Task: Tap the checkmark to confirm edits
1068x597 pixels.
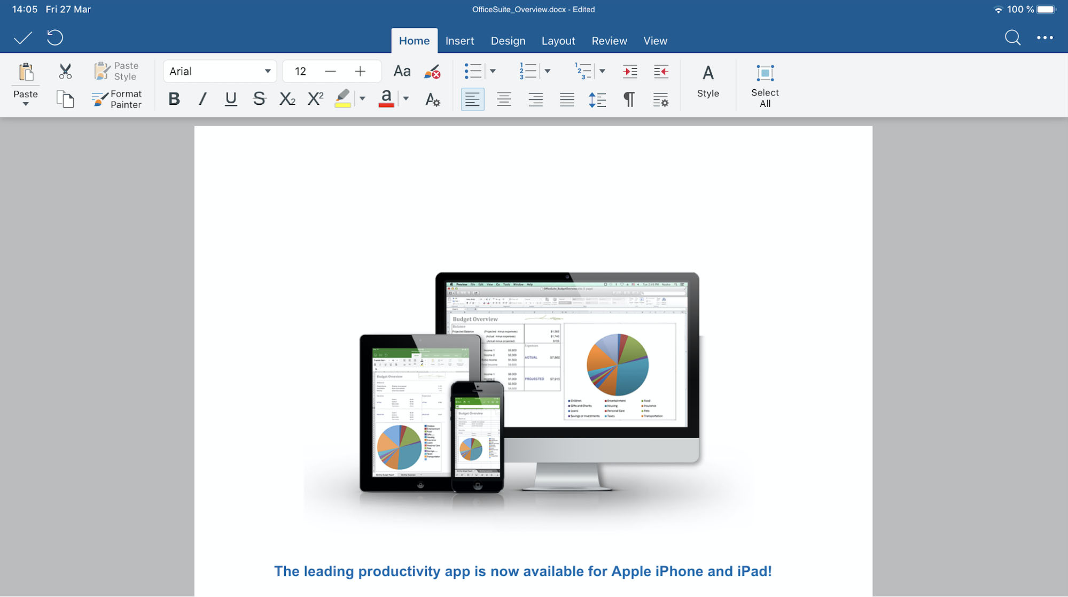Action: tap(23, 38)
